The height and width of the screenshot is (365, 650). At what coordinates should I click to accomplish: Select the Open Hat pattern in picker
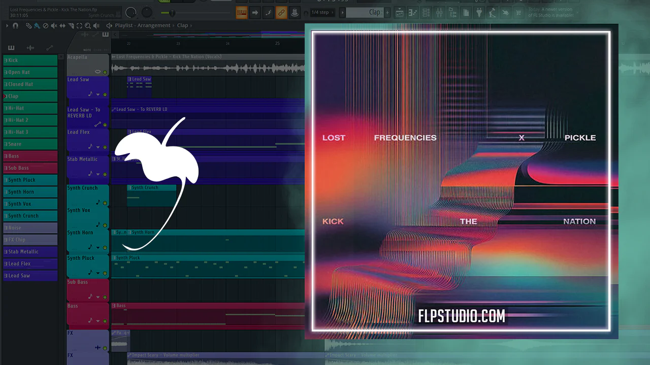point(30,72)
